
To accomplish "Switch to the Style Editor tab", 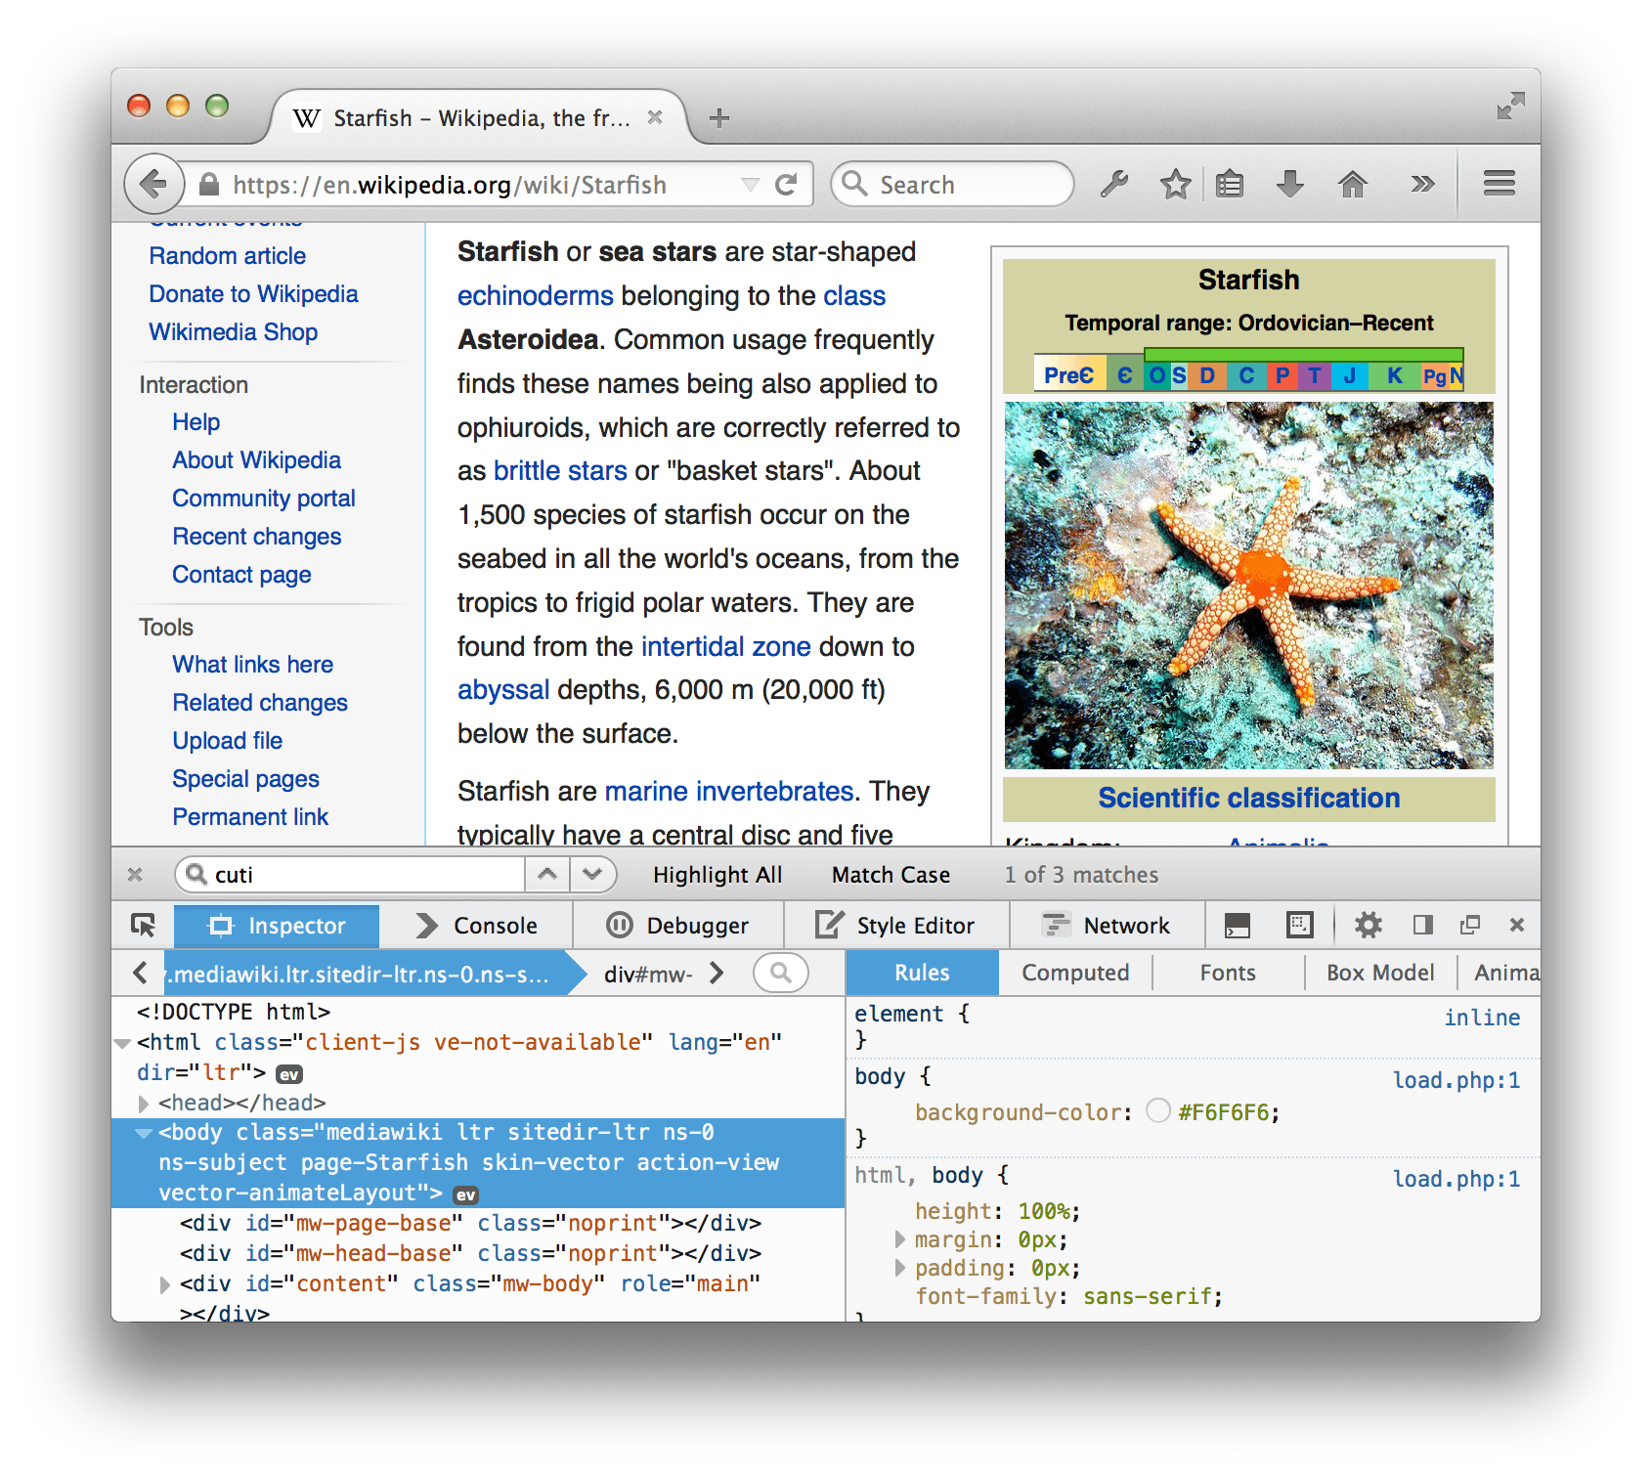I will click(896, 925).
